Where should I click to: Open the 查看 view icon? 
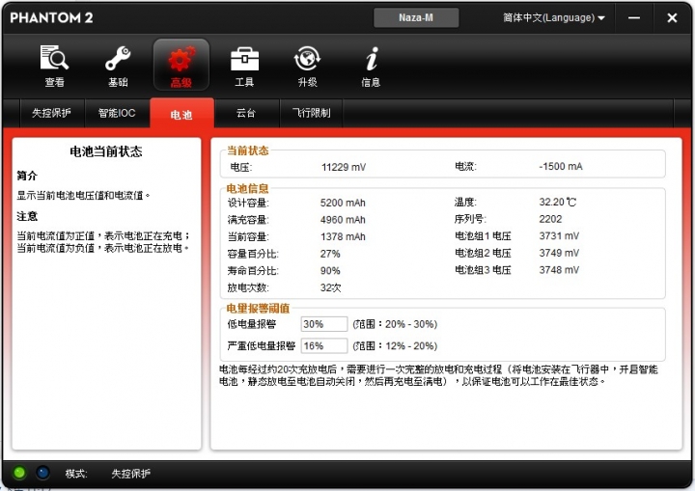(x=54, y=66)
